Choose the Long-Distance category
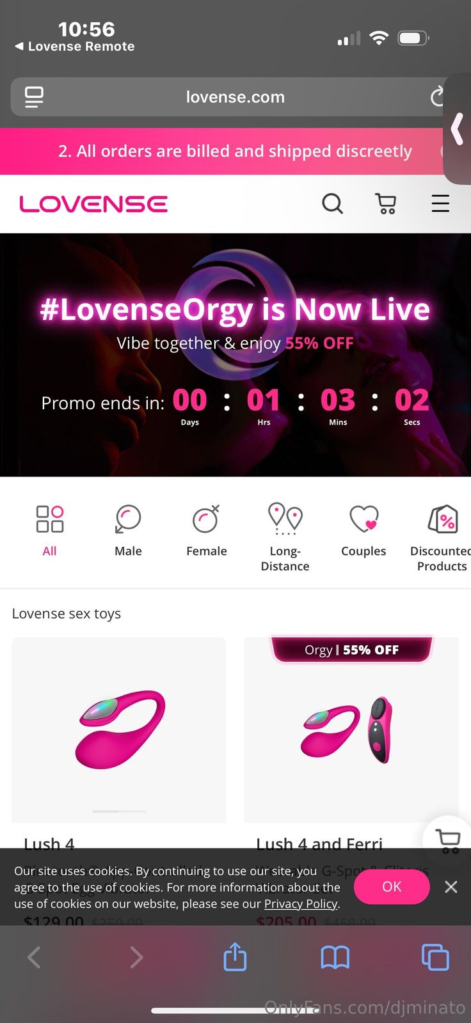The width and height of the screenshot is (471, 1023). (x=285, y=537)
